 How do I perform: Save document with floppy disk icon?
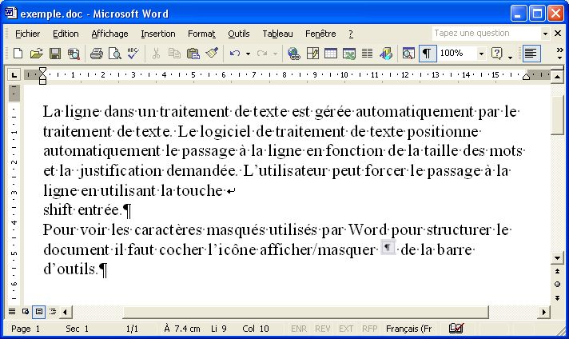coord(55,54)
